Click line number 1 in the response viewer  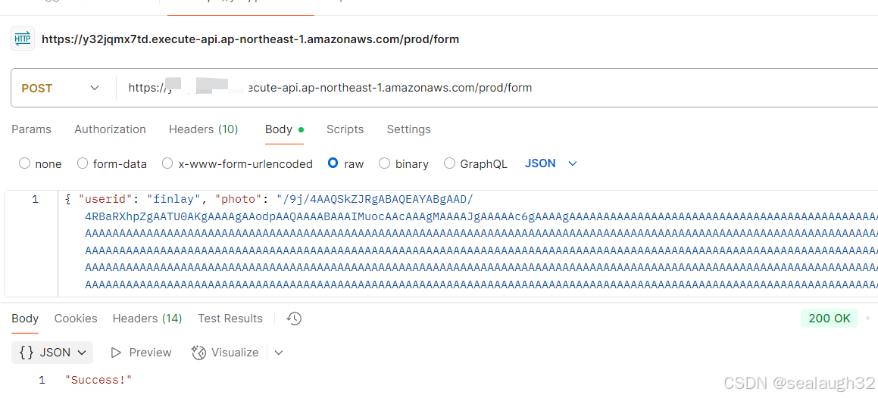[x=42, y=380]
